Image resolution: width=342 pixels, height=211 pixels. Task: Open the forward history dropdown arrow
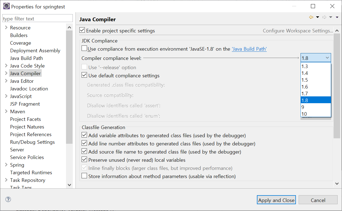(x=331, y=17)
